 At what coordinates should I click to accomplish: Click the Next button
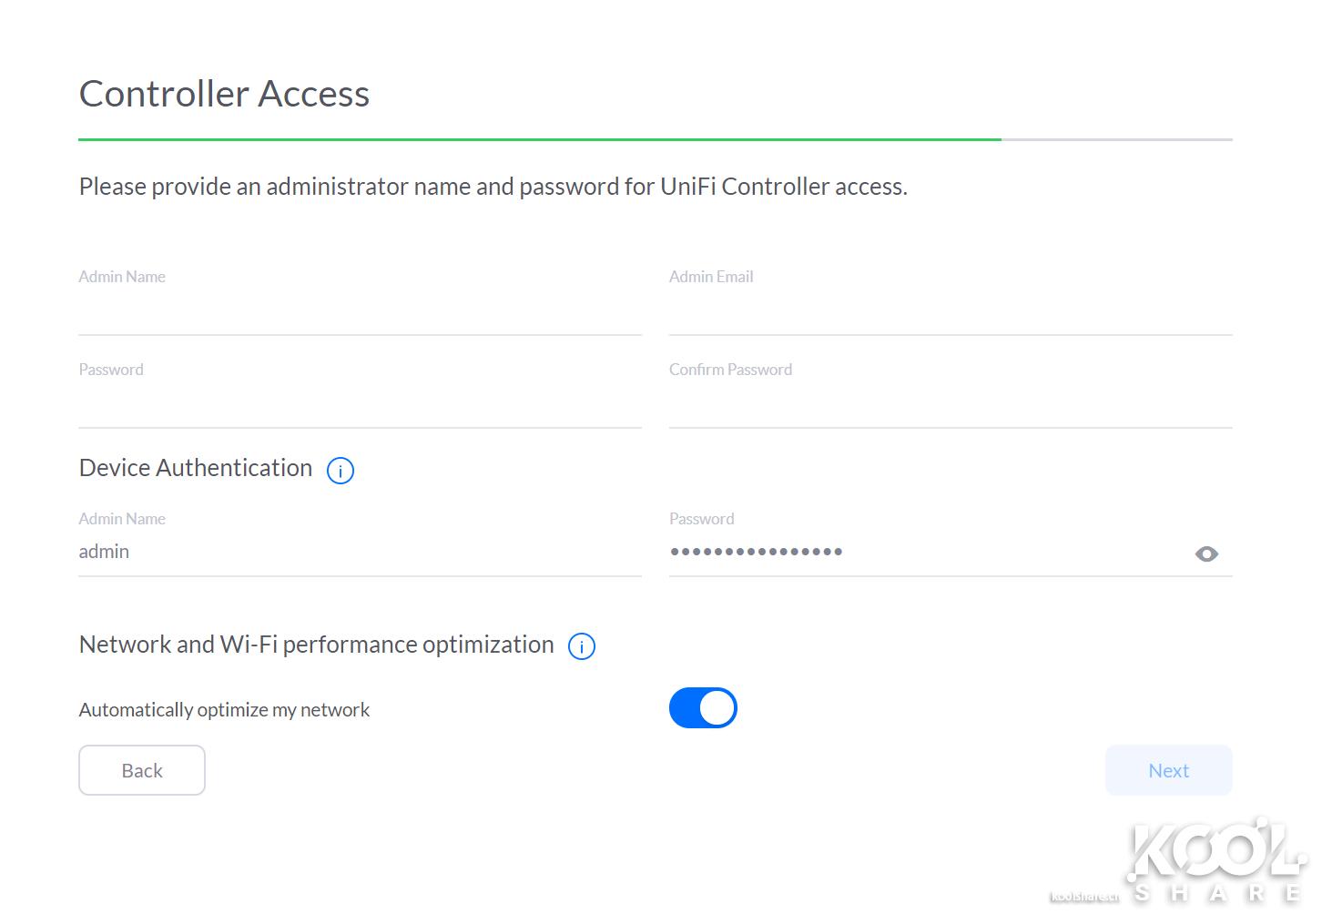[x=1168, y=770]
